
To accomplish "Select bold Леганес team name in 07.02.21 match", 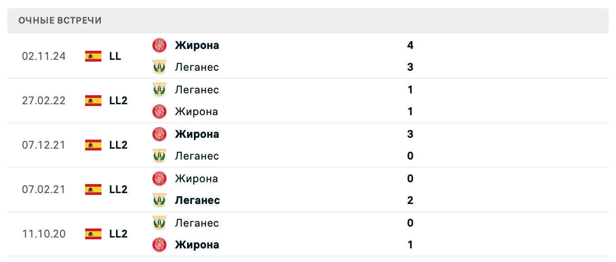I will pos(197,200).
